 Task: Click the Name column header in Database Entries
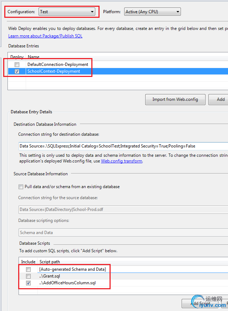click(x=34, y=57)
